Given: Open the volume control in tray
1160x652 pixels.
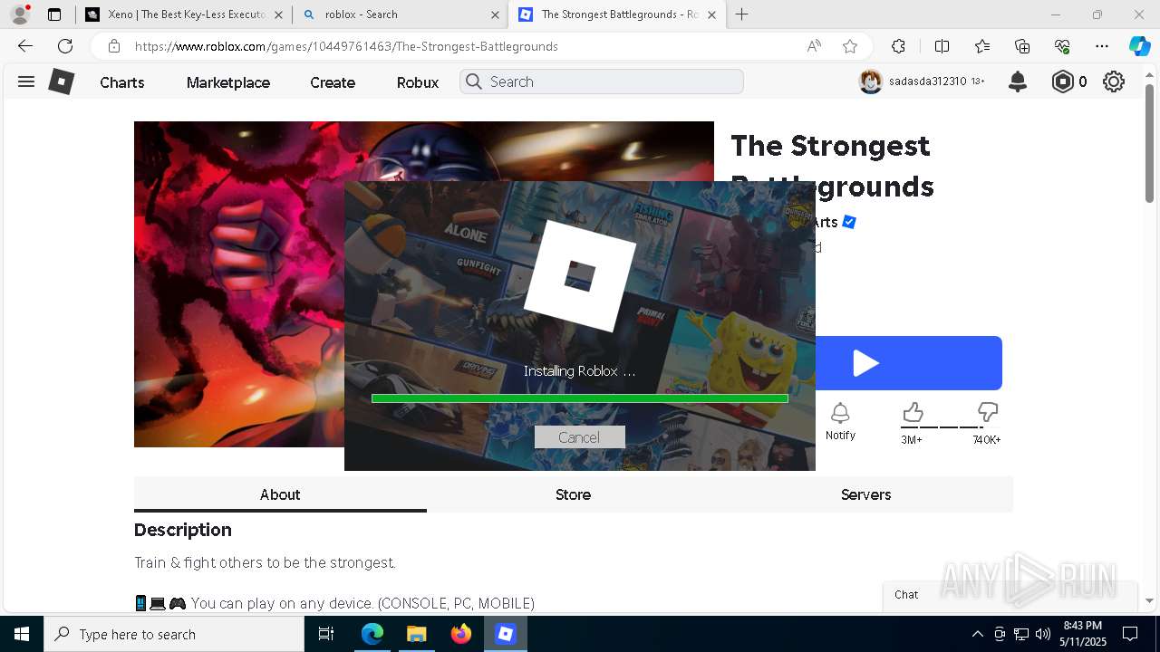Looking at the screenshot, I should click(1043, 634).
